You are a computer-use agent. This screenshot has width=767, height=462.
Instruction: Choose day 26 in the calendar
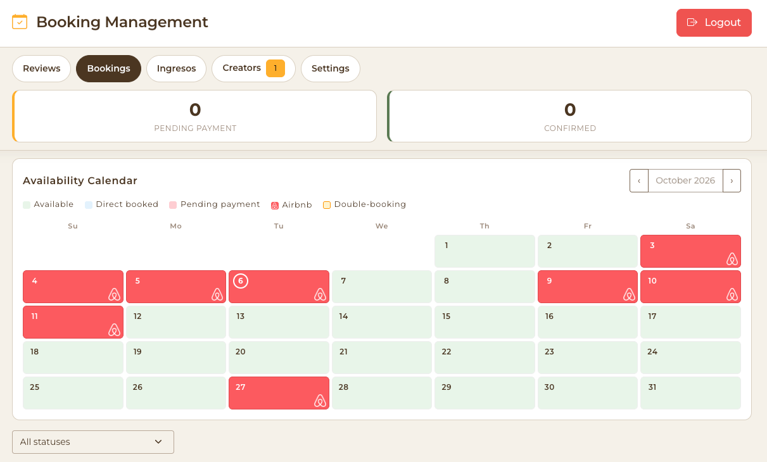tap(176, 393)
